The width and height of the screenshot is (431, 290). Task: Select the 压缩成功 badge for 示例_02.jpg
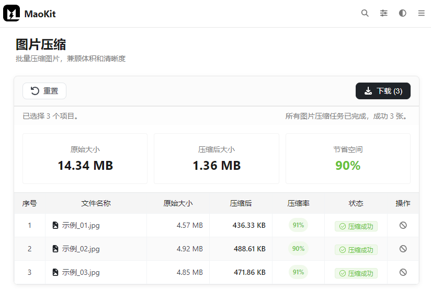(x=356, y=250)
